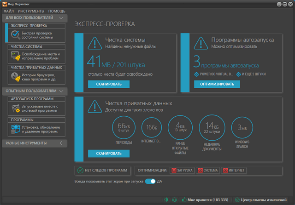
Task: Collapse the Для всех пользователей section
Action: point(62,18)
